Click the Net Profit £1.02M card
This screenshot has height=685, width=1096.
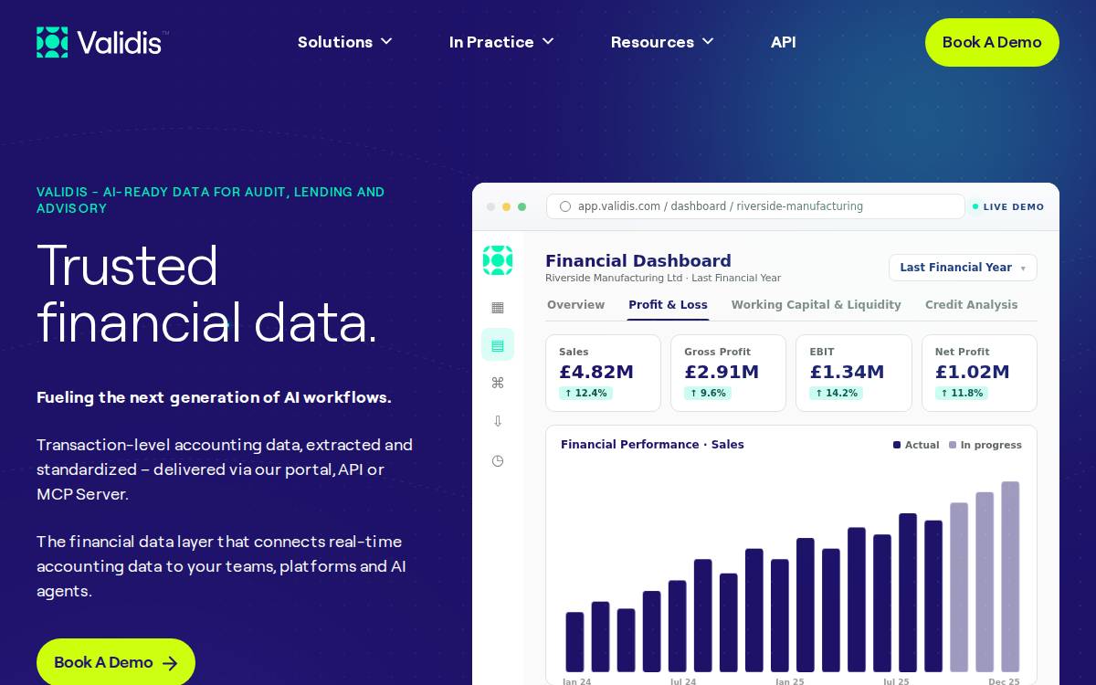coord(979,373)
